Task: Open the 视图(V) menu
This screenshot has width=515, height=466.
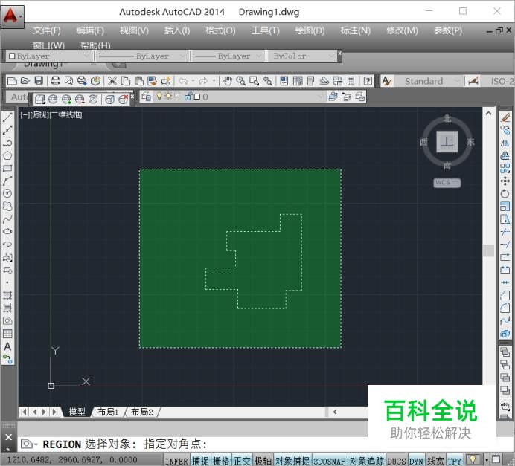Action: tap(134, 30)
